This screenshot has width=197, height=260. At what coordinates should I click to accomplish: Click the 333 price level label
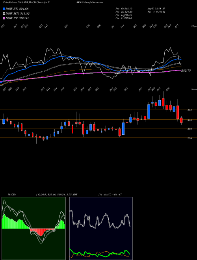(x=190, y=110)
